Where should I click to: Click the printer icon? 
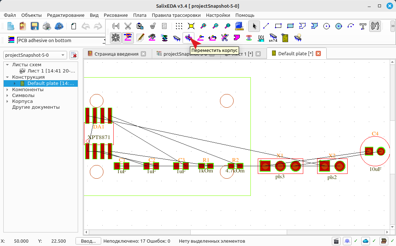47,26
